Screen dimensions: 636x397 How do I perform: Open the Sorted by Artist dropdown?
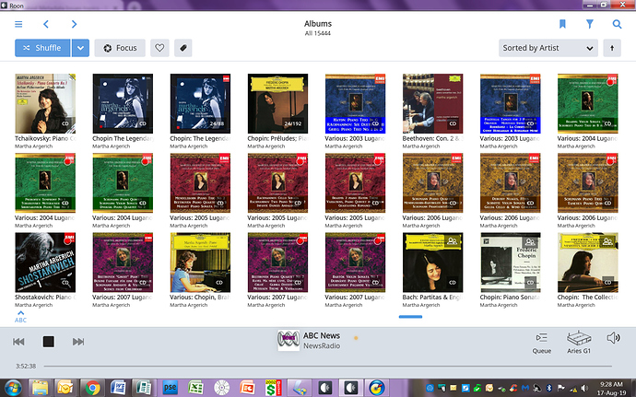[548, 48]
